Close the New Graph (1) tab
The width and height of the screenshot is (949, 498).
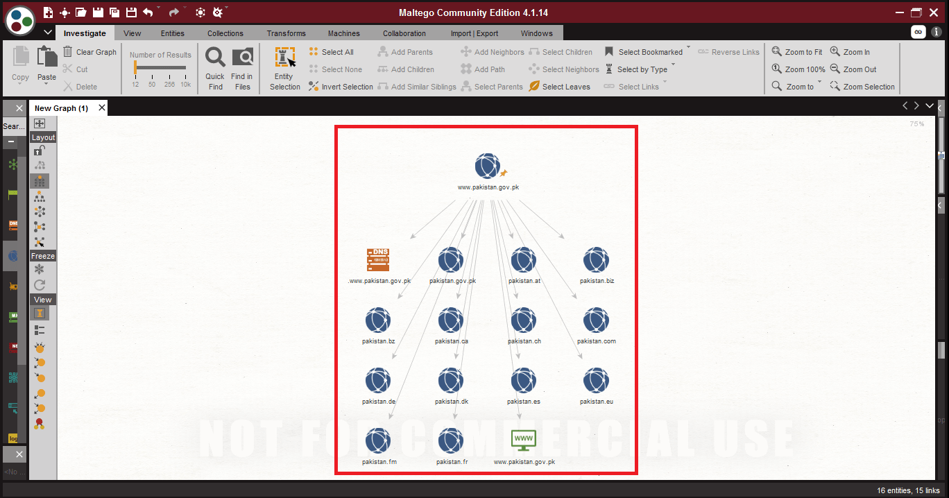point(102,108)
